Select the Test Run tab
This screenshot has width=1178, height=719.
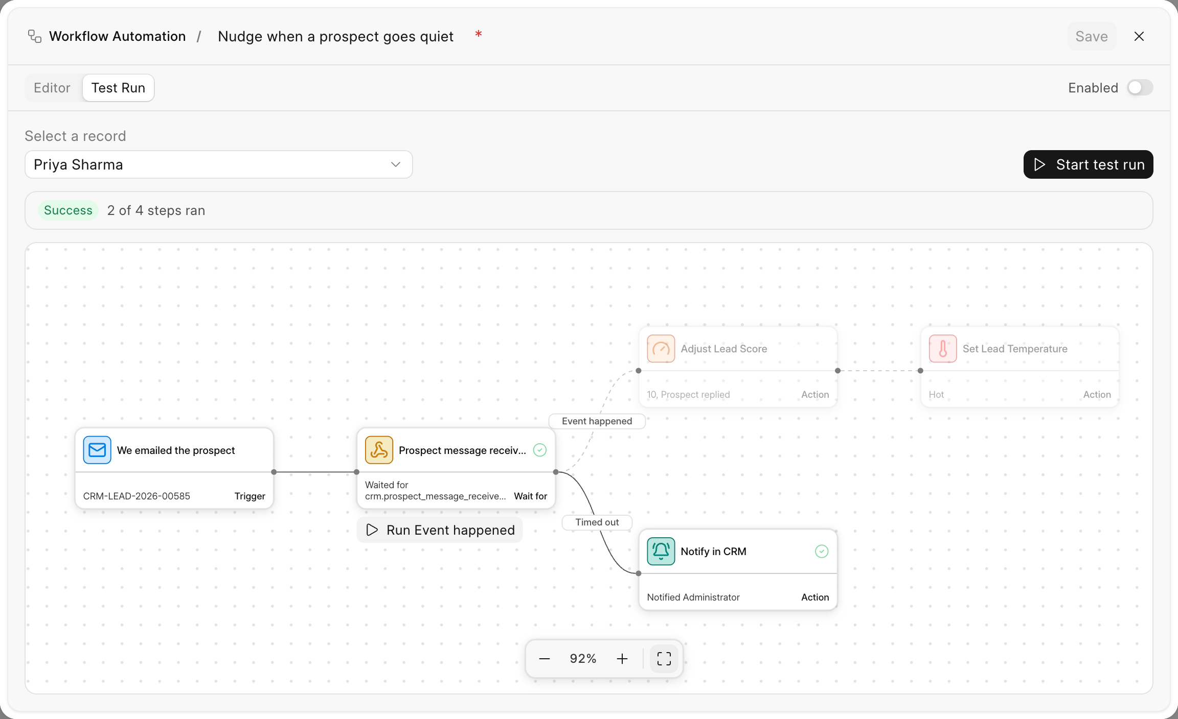(x=118, y=88)
